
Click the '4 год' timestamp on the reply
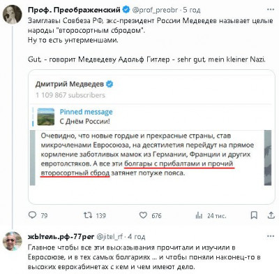(x=137, y=237)
